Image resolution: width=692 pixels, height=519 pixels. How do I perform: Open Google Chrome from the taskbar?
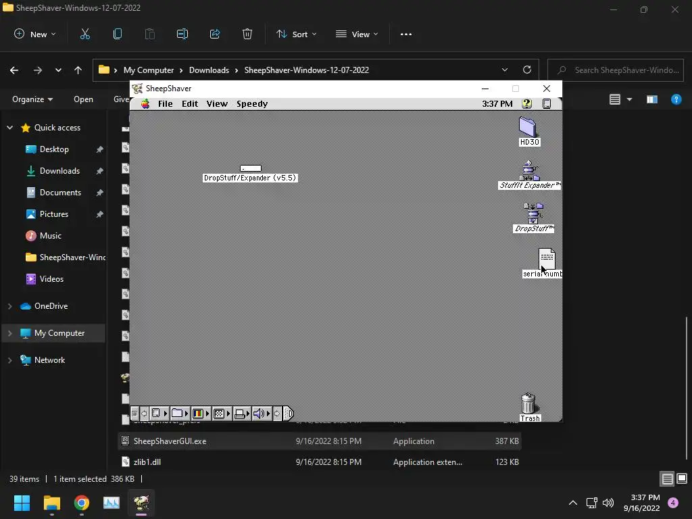(82, 503)
